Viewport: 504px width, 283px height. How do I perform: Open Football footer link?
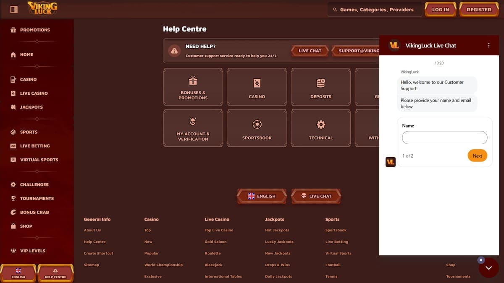coord(333,265)
